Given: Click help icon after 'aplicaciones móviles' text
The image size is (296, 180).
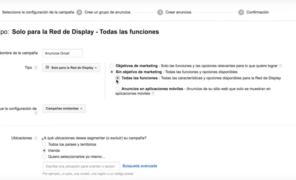Looking at the screenshot, I should coord(153,94).
